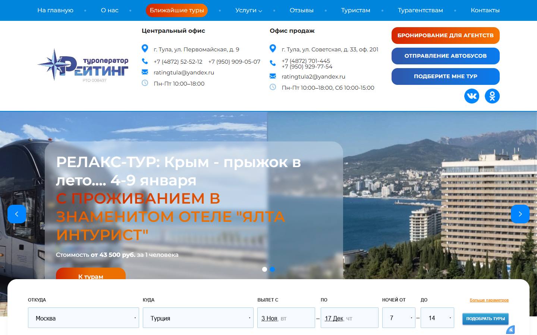Open the О нас menu item
This screenshot has width=537, height=335.
[x=110, y=10]
